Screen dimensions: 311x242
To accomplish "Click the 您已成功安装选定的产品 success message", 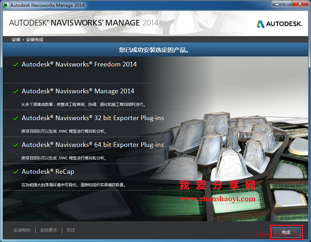I will point(154,50).
